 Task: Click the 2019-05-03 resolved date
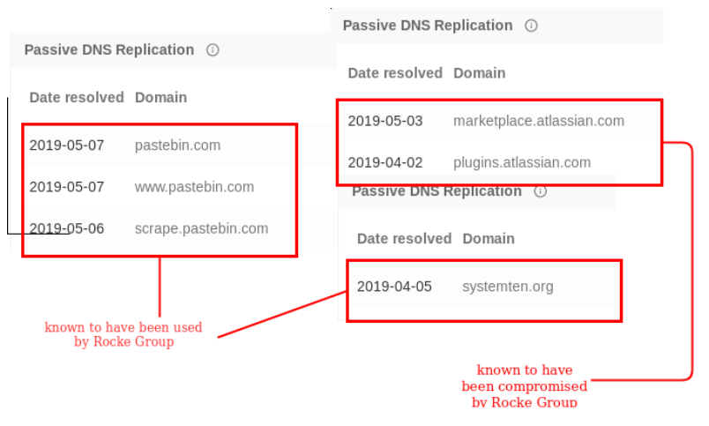click(x=384, y=121)
